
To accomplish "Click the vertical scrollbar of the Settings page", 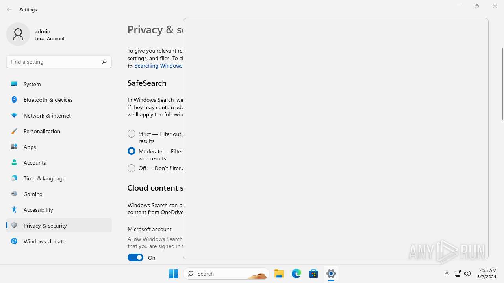I will pos(502,83).
